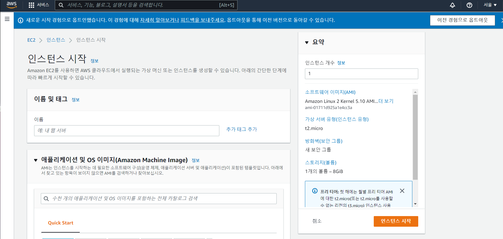Close the 프리 티어 notice

point(402,191)
